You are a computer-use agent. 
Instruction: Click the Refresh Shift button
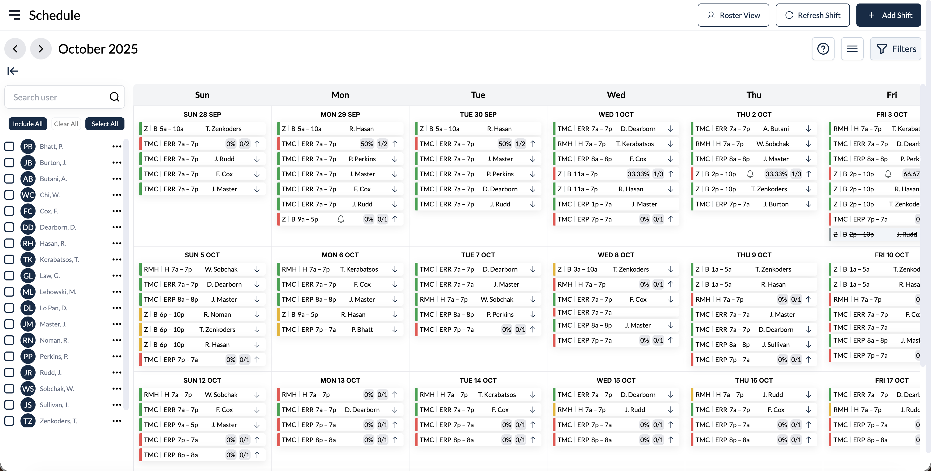tap(812, 15)
